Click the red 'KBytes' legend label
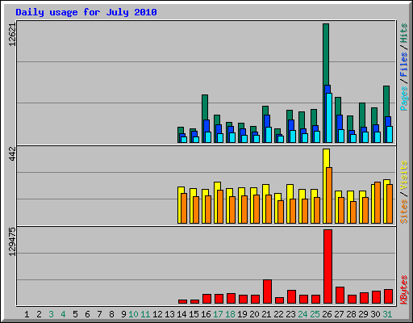Viewport: 413px width, 323px height. coord(403,290)
